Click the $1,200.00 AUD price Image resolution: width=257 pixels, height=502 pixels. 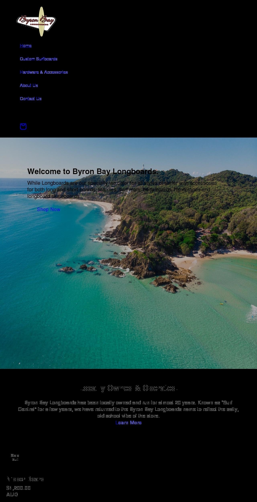point(18,491)
